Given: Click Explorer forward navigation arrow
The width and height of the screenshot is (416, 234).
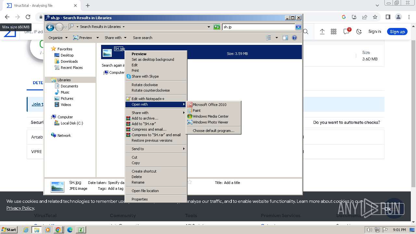Looking at the screenshot, I should click(59, 27).
